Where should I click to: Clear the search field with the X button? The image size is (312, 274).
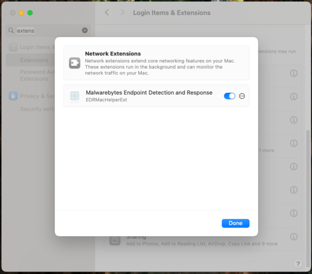pos(85,30)
